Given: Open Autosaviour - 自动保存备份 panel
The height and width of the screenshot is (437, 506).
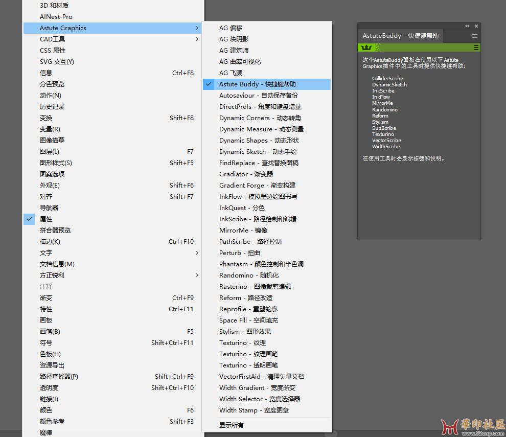Looking at the screenshot, I should [267, 96].
